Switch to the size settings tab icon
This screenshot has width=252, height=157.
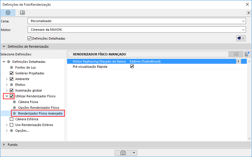point(22,13)
